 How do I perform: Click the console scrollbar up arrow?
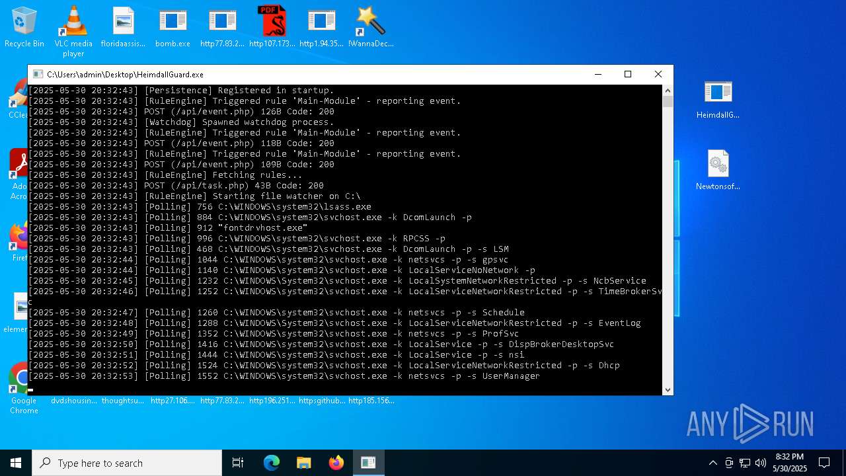tap(668, 90)
